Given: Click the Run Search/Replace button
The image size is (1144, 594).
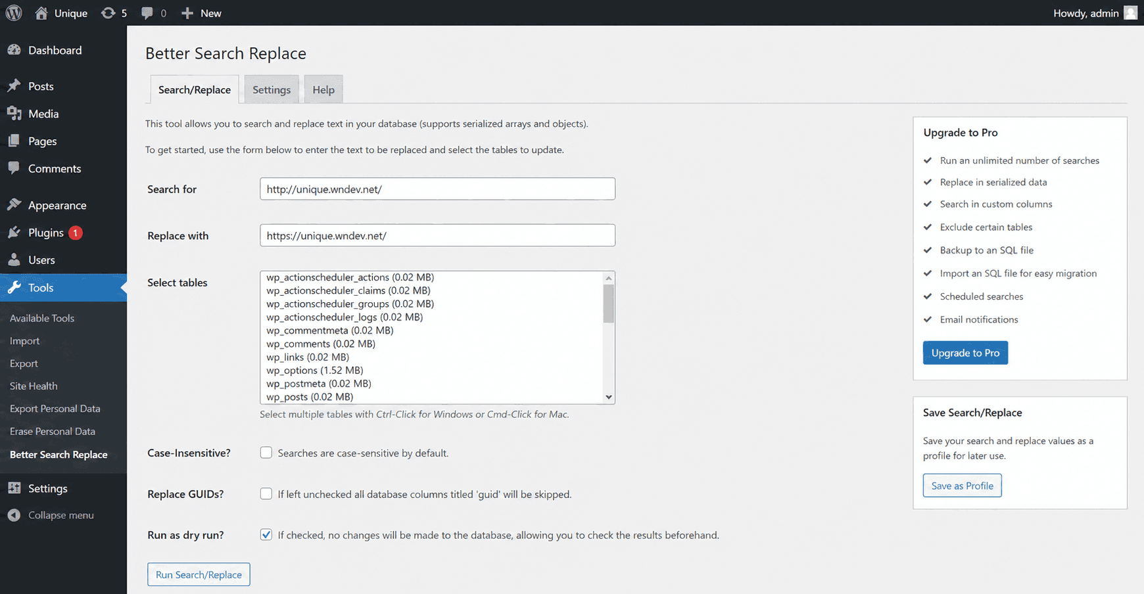Looking at the screenshot, I should click(199, 574).
